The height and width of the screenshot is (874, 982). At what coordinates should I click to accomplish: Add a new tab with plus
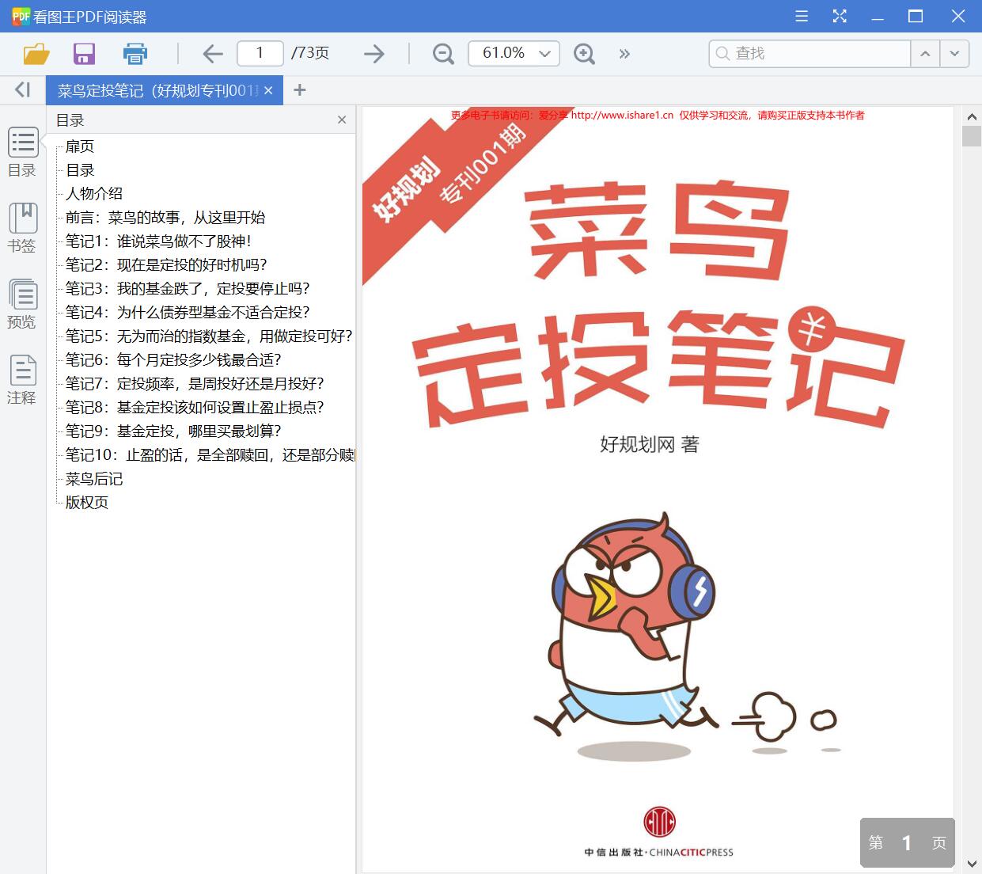point(299,90)
